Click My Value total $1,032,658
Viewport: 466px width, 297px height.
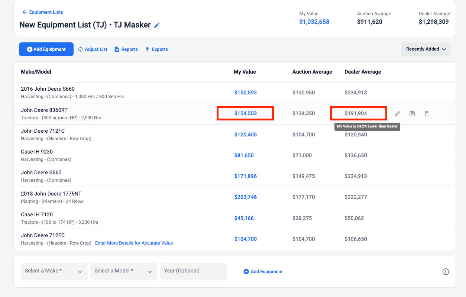click(314, 22)
